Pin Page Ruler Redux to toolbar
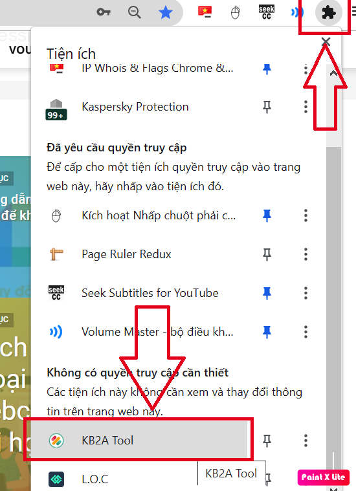 (x=267, y=254)
